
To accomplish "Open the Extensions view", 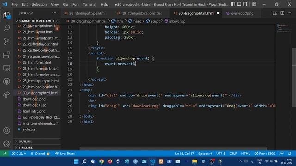I will point(6,55).
